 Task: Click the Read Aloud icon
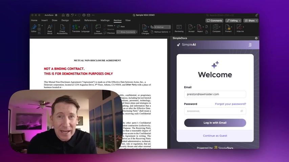coord(50,29)
